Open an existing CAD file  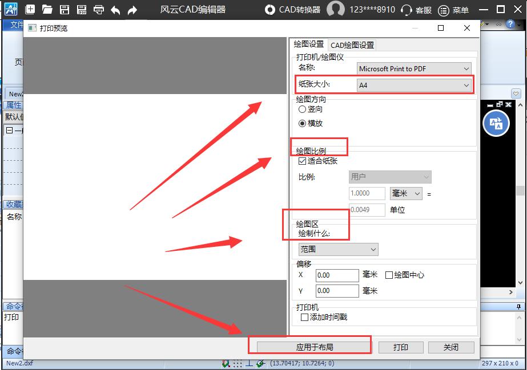47,9
